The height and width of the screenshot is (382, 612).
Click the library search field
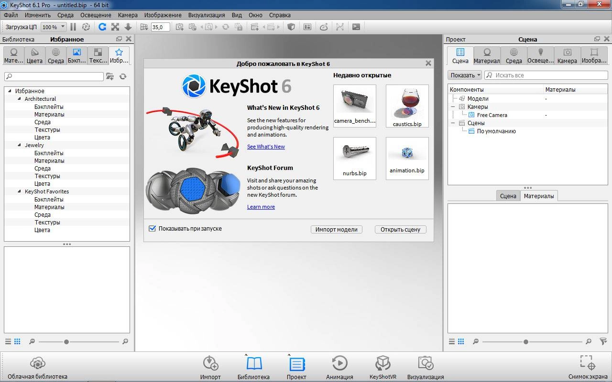(54, 76)
